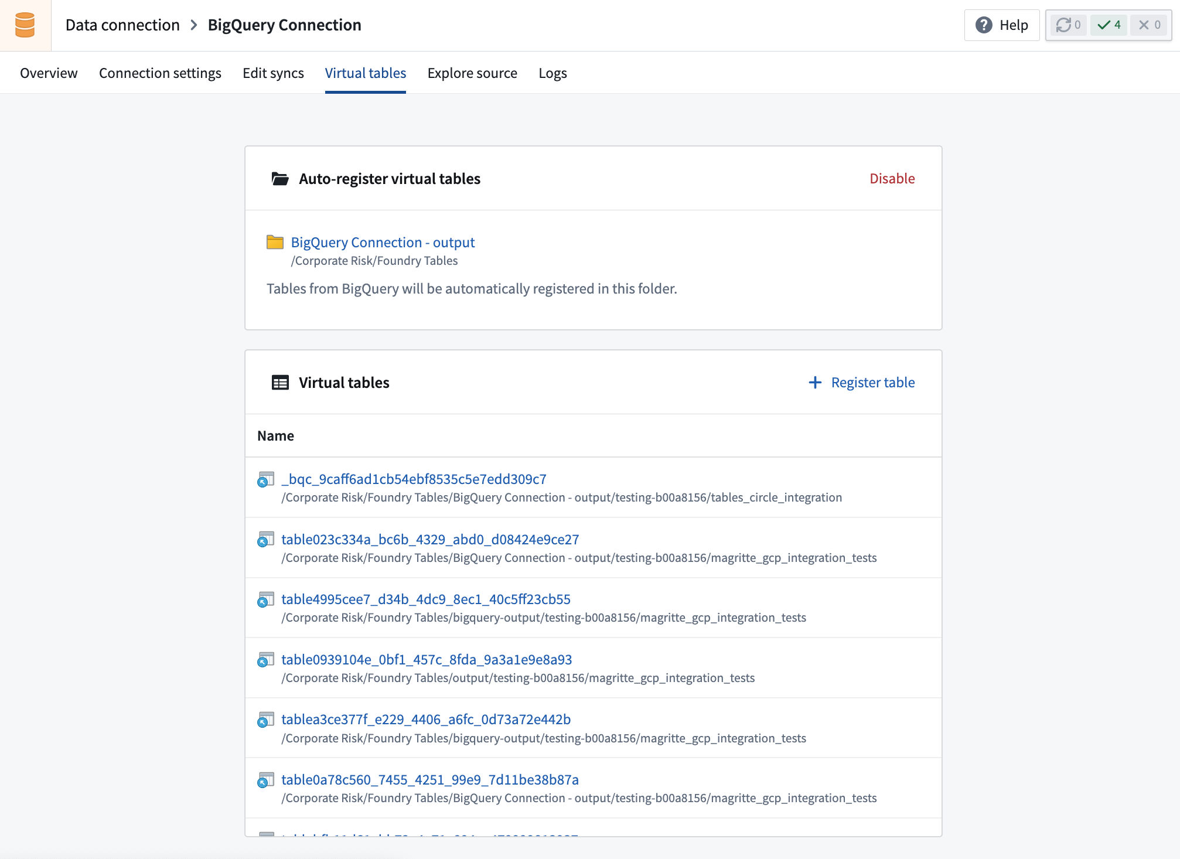Open BigQuery Connection - output folder link

(x=383, y=242)
